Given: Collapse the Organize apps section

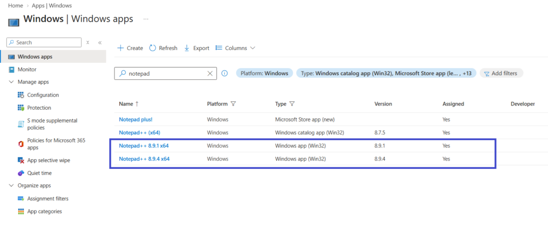Looking at the screenshot, I should (x=12, y=185).
